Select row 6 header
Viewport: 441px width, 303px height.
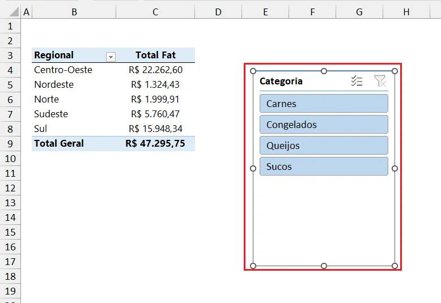pos(10,100)
